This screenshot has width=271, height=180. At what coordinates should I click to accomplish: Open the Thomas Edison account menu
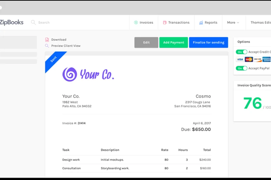(260, 23)
